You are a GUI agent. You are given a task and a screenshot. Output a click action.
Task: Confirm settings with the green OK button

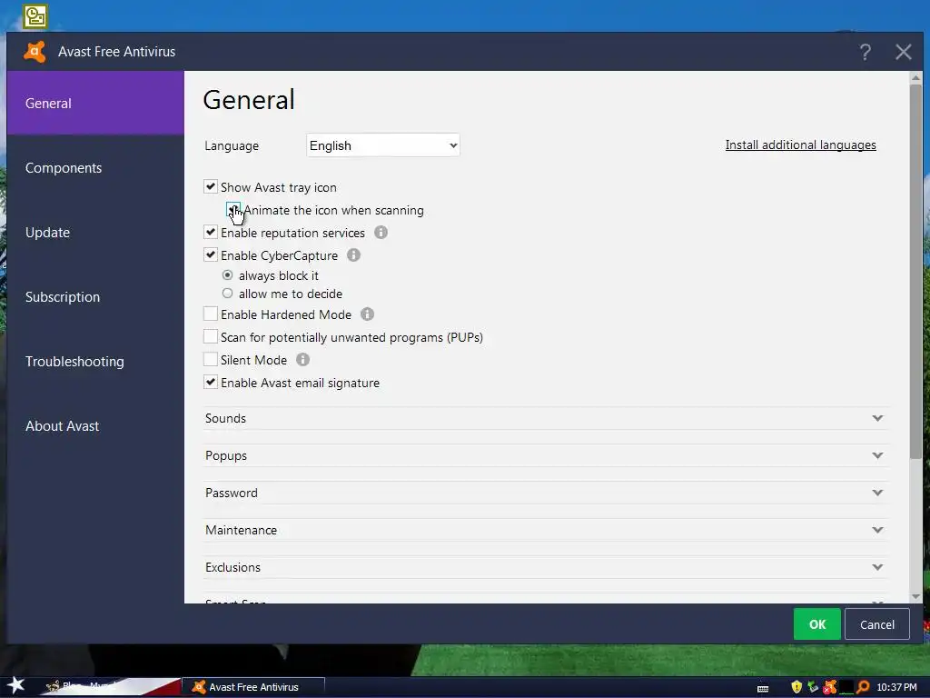coord(817,624)
